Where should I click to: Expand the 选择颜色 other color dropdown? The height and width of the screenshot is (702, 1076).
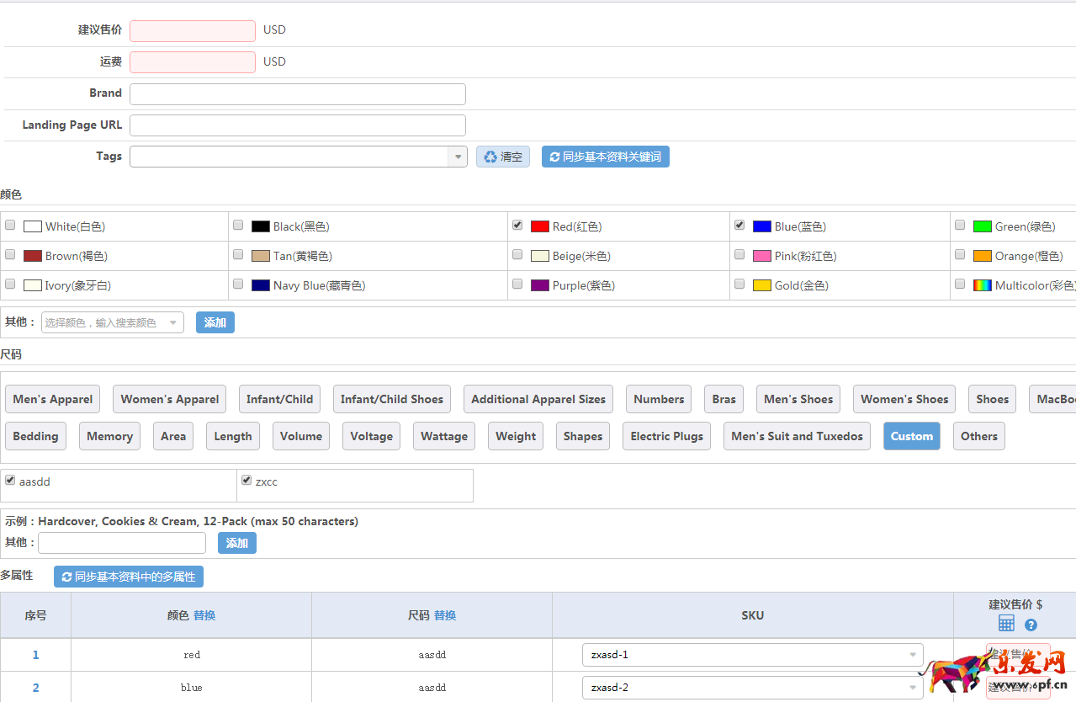[173, 322]
